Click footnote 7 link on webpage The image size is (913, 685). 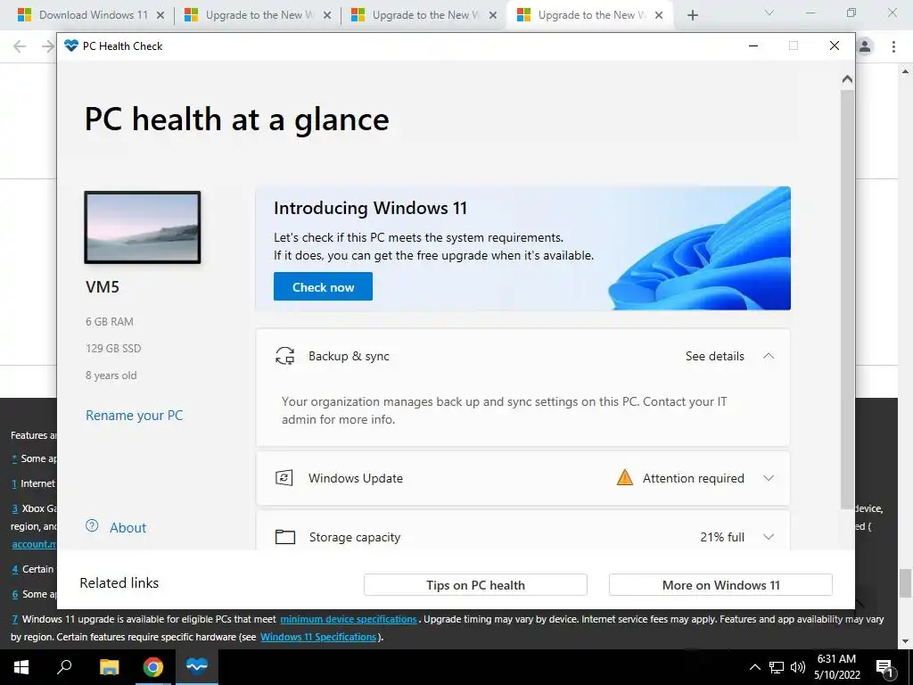click(x=14, y=619)
